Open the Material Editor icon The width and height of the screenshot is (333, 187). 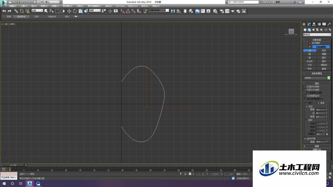click(x=215, y=11)
